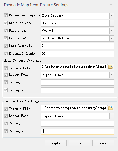
Task: Focus the Base Altitude input field
Action: 77,46
